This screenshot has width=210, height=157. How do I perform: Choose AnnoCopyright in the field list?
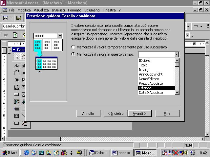[x=157, y=74]
